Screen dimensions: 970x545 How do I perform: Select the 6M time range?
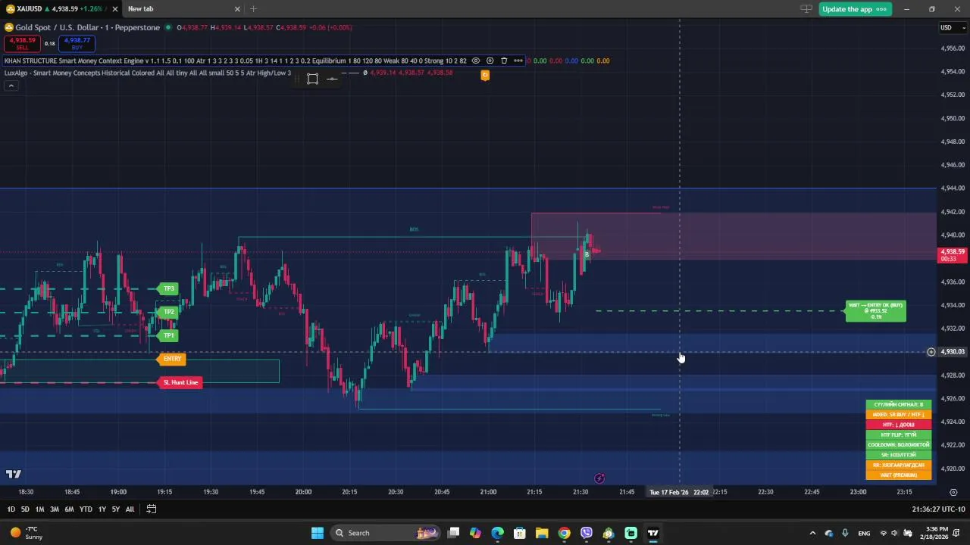coord(69,509)
